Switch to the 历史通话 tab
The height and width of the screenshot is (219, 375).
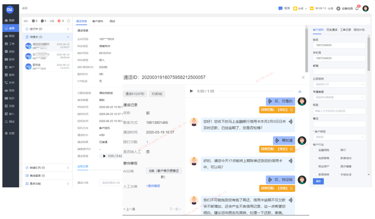[x=332, y=30]
